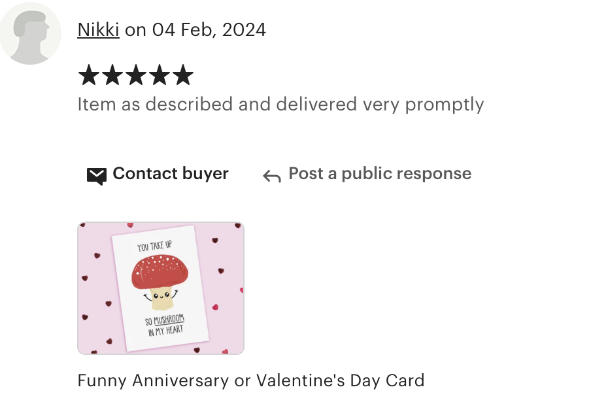Click the reply arrow icon
This screenshot has height=417, width=608.
(x=272, y=176)
